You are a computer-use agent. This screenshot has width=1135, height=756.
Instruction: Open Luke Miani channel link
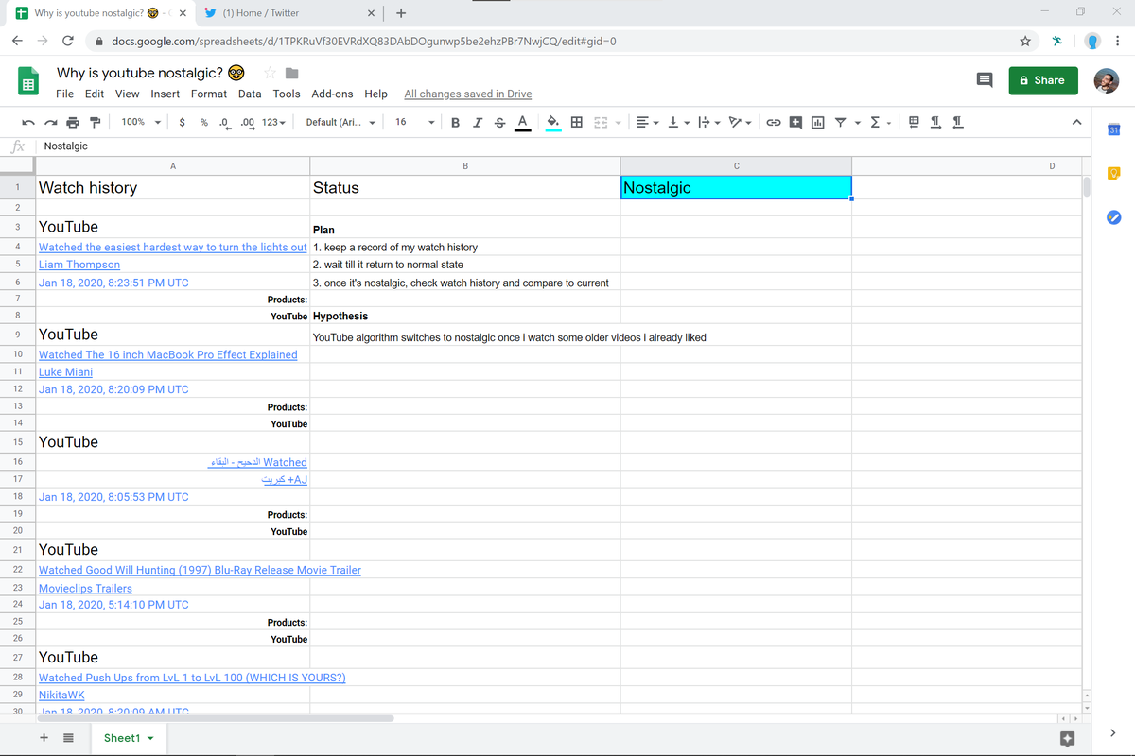65,372
